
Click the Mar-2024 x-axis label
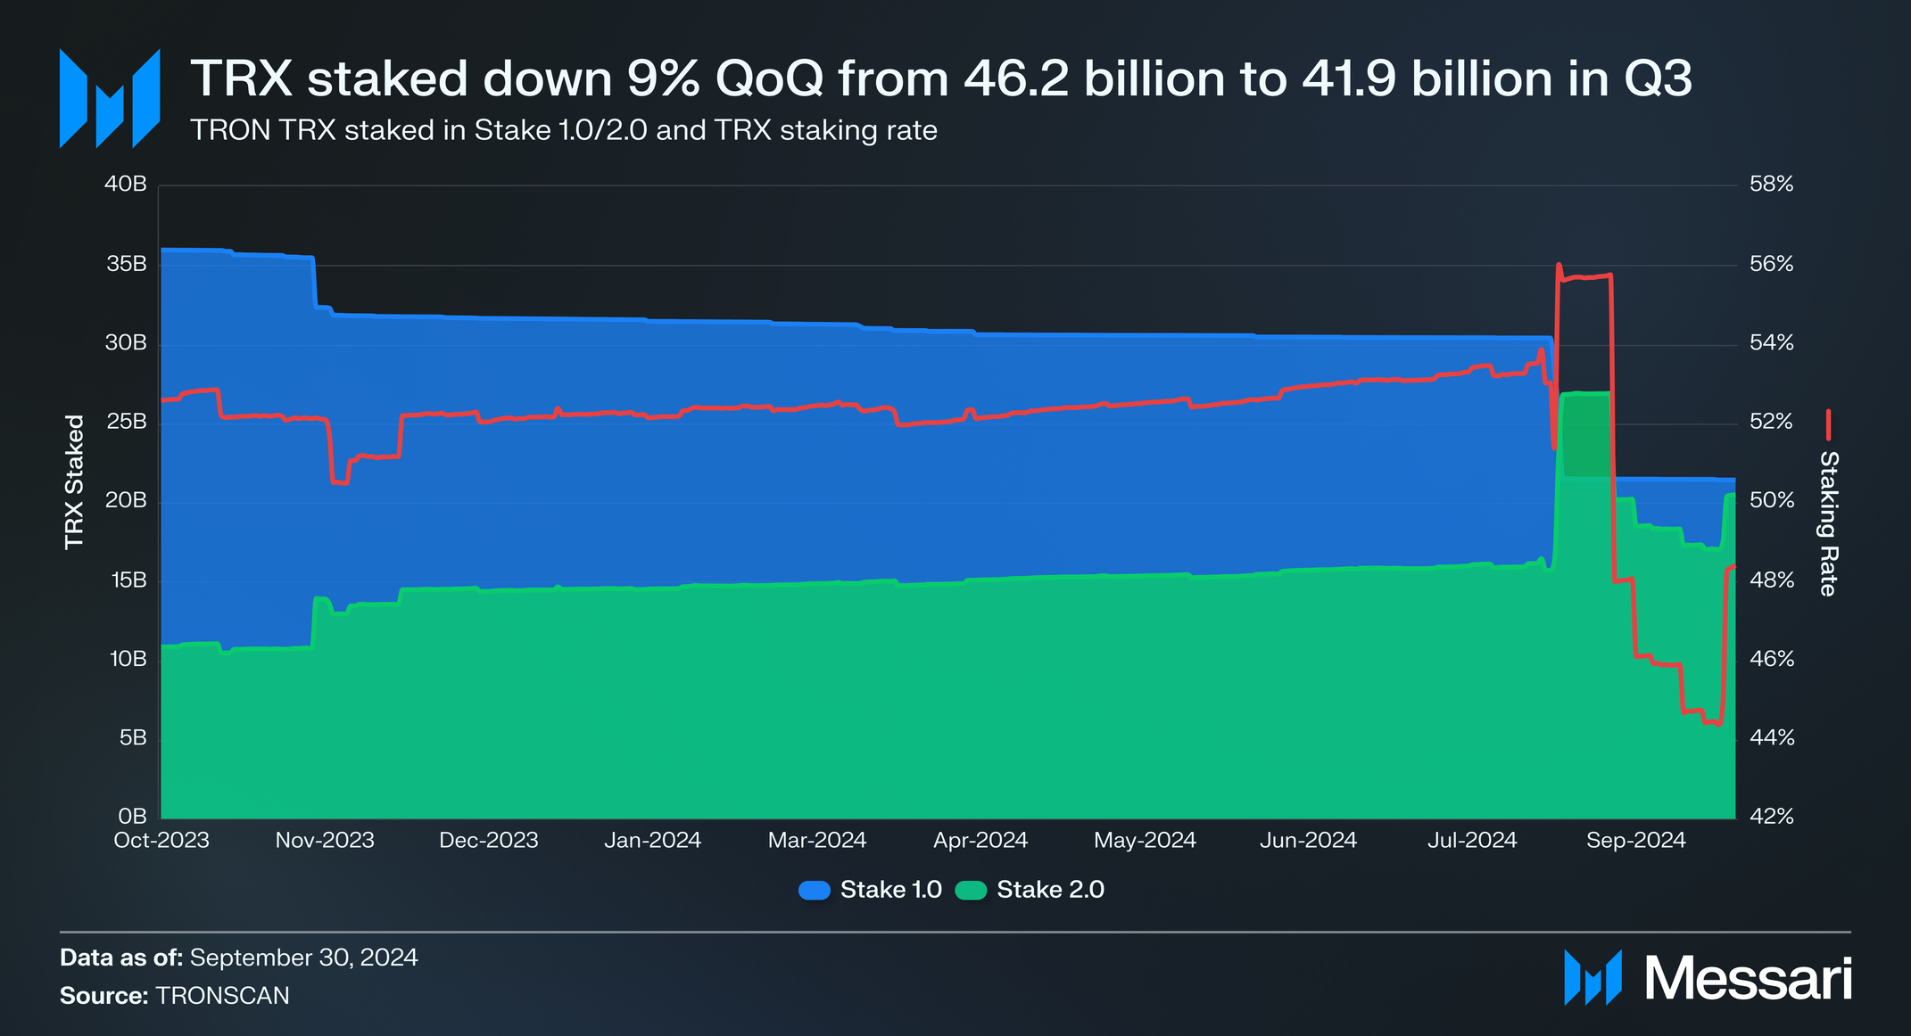pyautogui.click(x=817, y=841)
